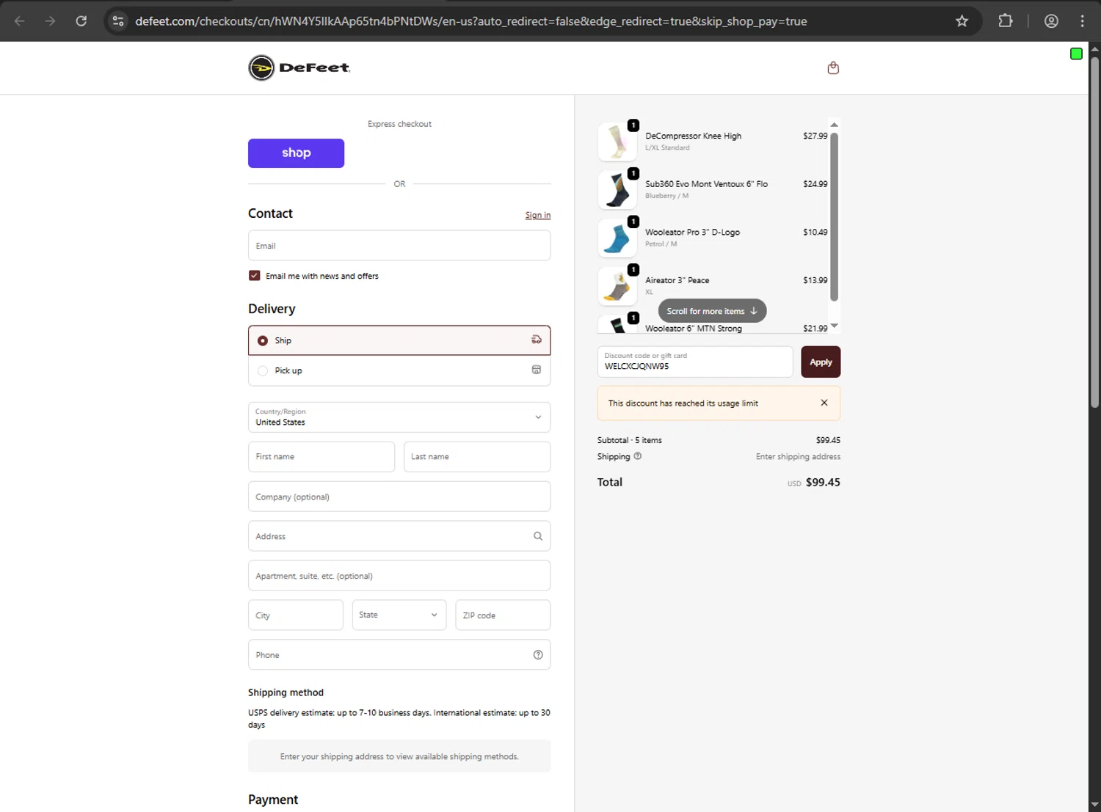The image size is (1101, 812).
Task: Click the Last name field
Action: click(477, 457)
